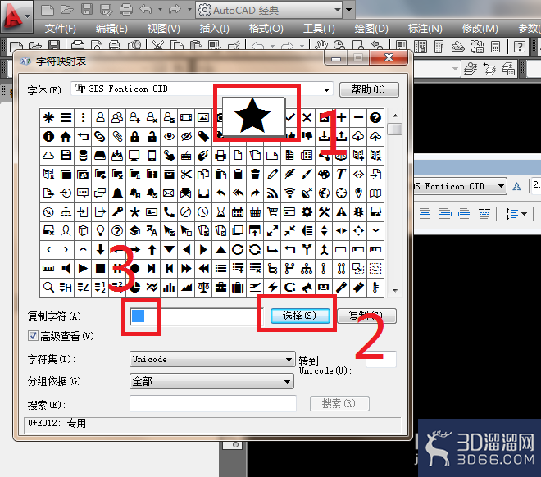Open the Fonticon CID font dropdown in text editor

501,186
